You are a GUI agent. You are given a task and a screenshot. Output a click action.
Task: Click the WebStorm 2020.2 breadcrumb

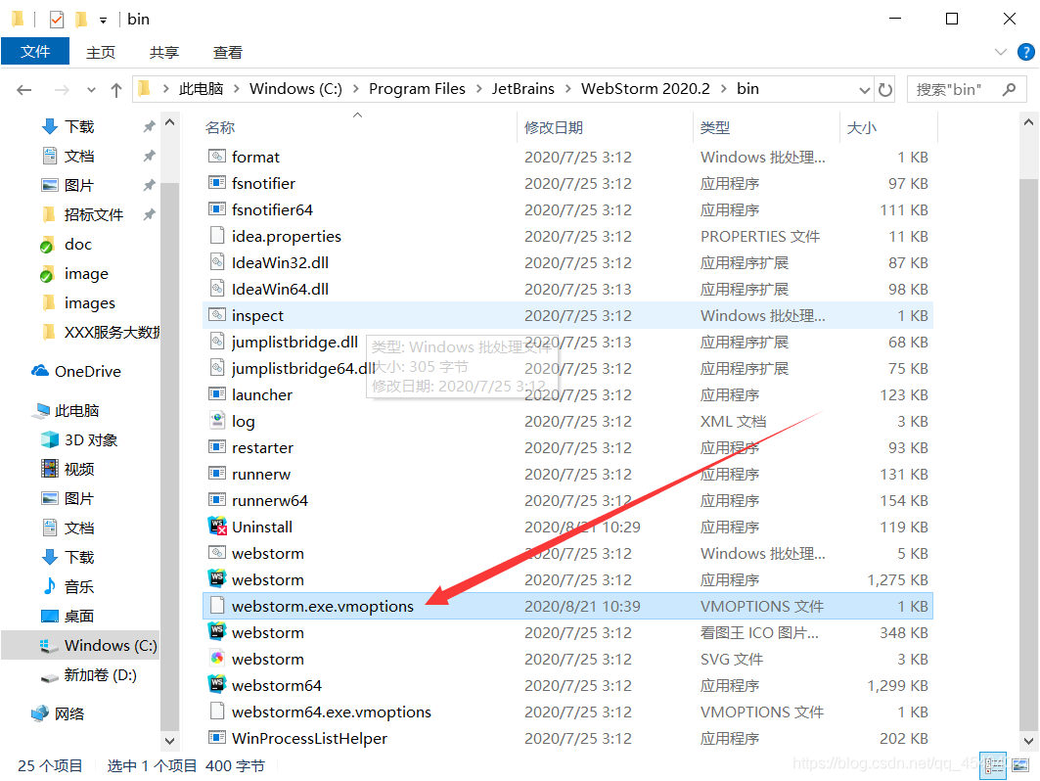coord(646,89)
